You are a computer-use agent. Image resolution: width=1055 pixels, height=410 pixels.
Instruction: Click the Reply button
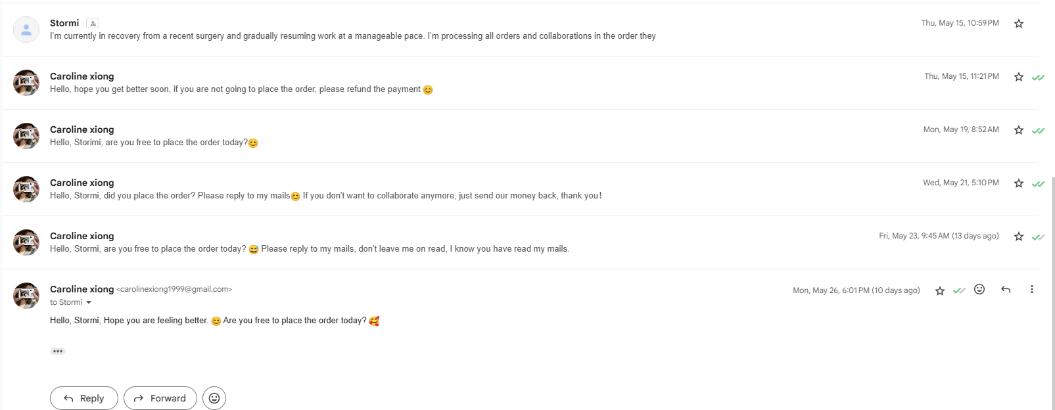[84, 398]
